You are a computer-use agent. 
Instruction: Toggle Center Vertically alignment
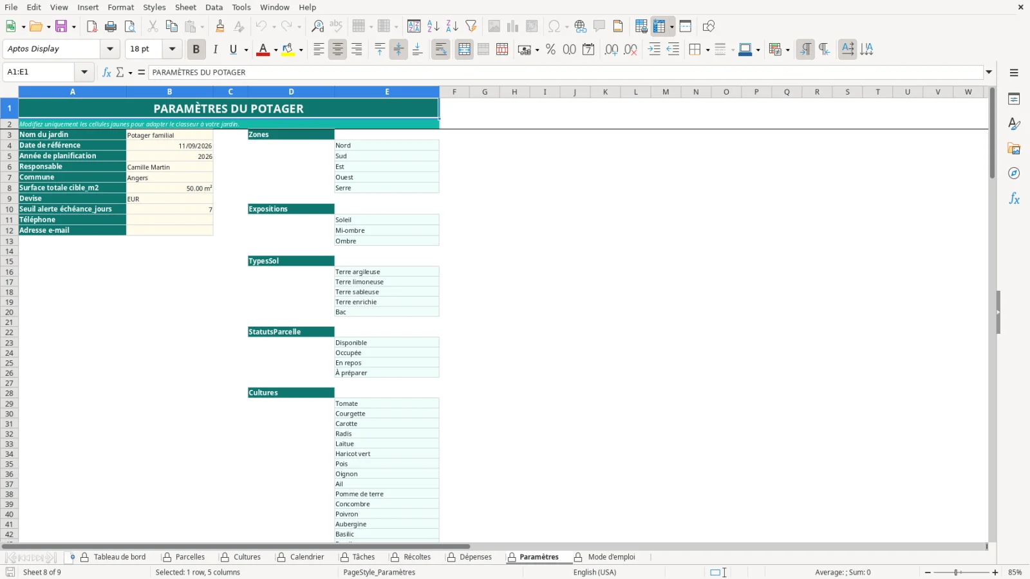click(x=398, y=50)
